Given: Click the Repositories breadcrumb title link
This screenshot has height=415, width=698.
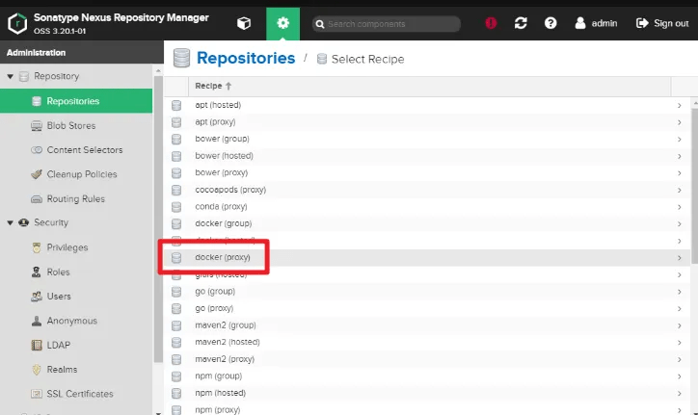Looking at the screenshot, I should pos(246,59).
